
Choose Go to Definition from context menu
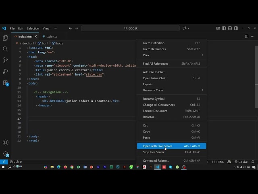point(171,43)
